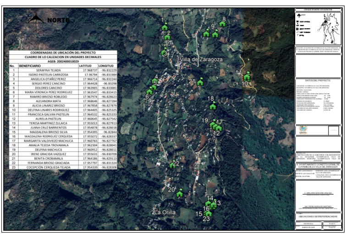Click the TERESA MARTINEZ ZULAICA cell
The height and width of the screenshot is (234, 352).
(x=49, y=123)
